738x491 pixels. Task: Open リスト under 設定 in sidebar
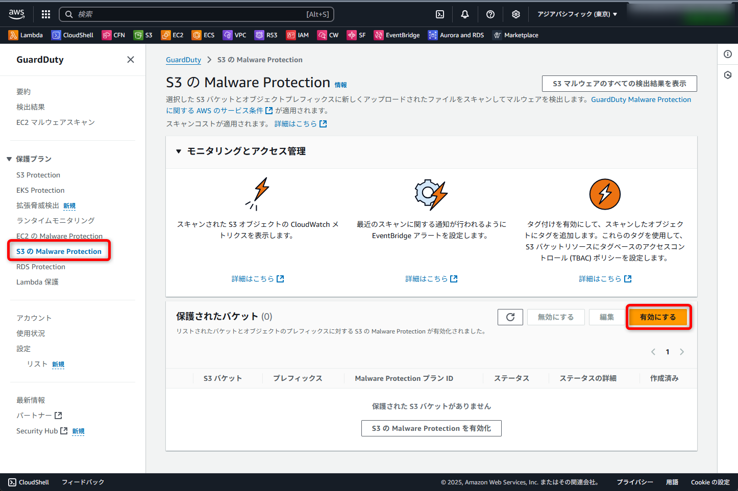point(37,364)
